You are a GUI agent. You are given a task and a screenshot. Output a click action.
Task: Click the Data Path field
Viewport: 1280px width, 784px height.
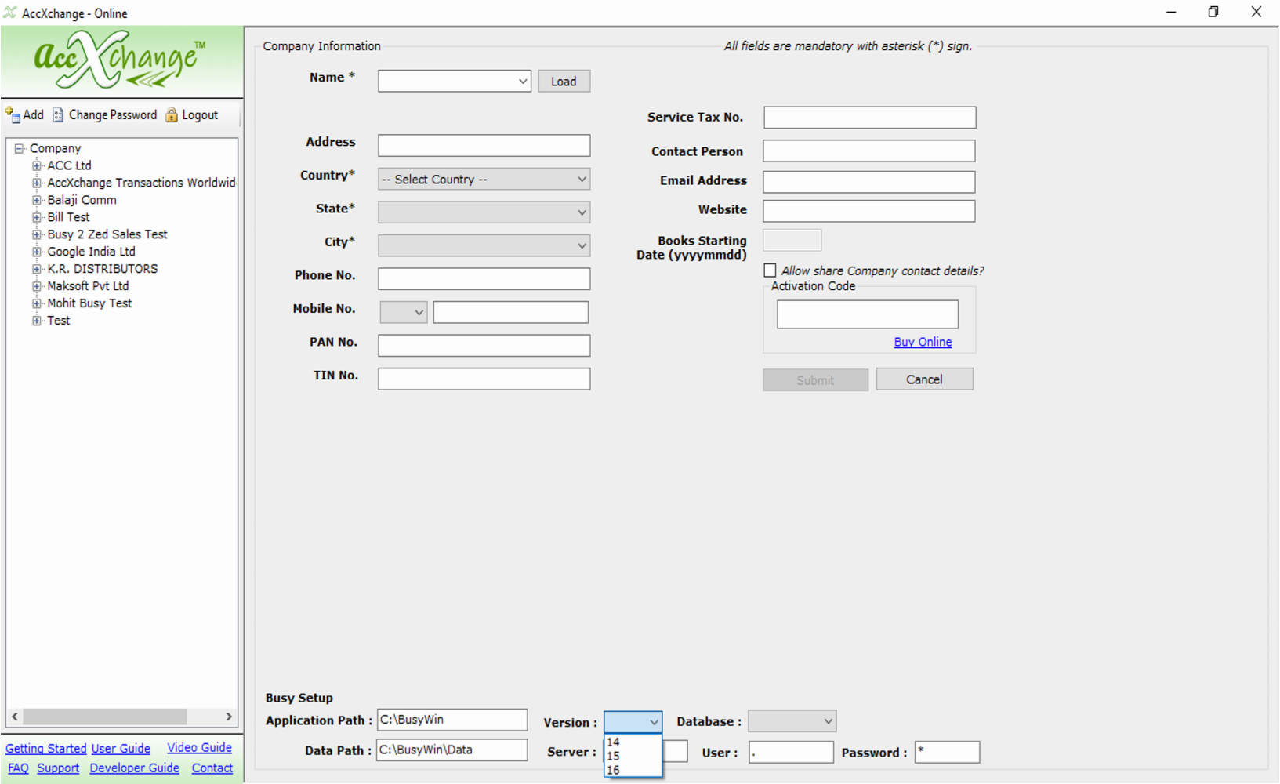click(x=452, y=750)
